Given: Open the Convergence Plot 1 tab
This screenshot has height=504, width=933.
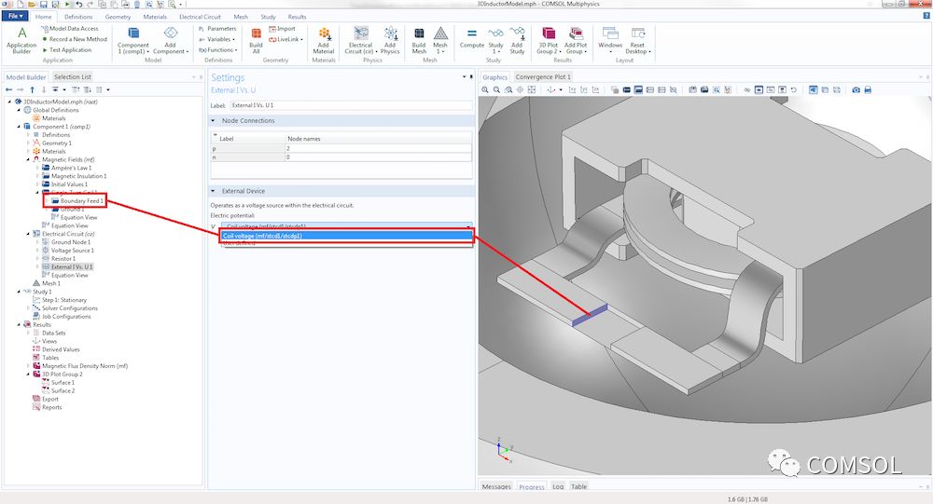Looking at the screenshot, I should tap(542, 76).
